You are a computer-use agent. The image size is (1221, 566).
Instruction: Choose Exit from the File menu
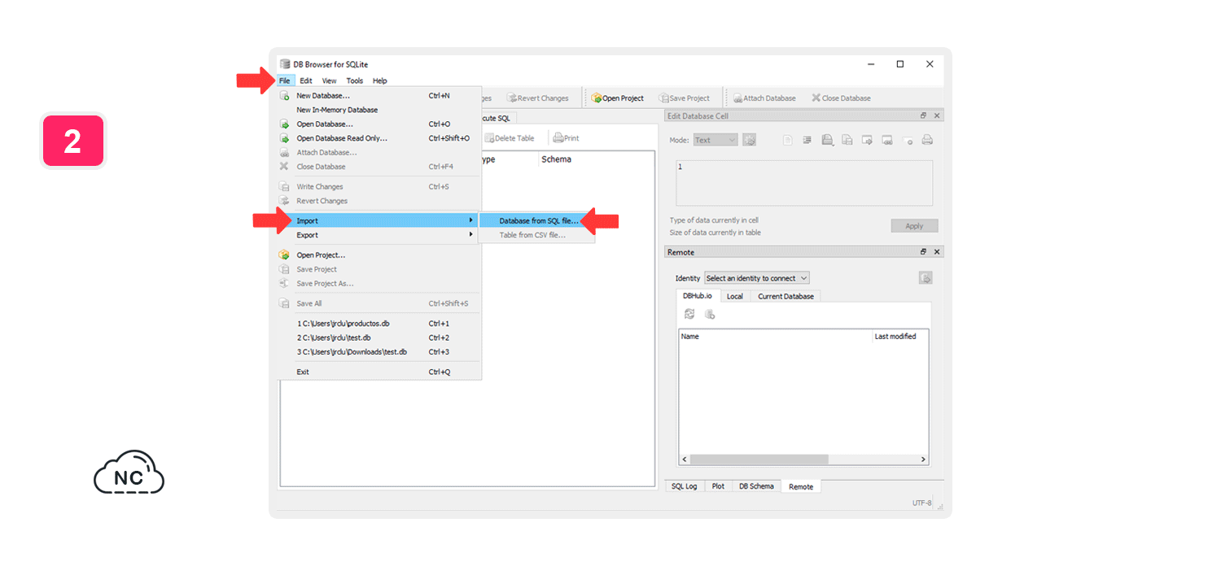point(379,372)
